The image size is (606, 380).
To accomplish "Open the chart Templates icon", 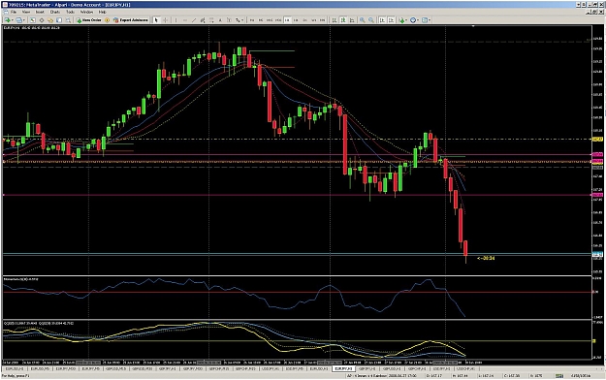I will tap(424, 20).
